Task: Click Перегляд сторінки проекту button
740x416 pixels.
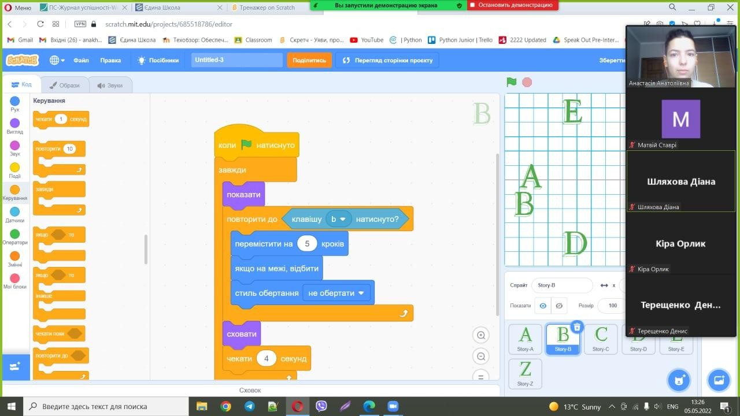Action: 387,60
